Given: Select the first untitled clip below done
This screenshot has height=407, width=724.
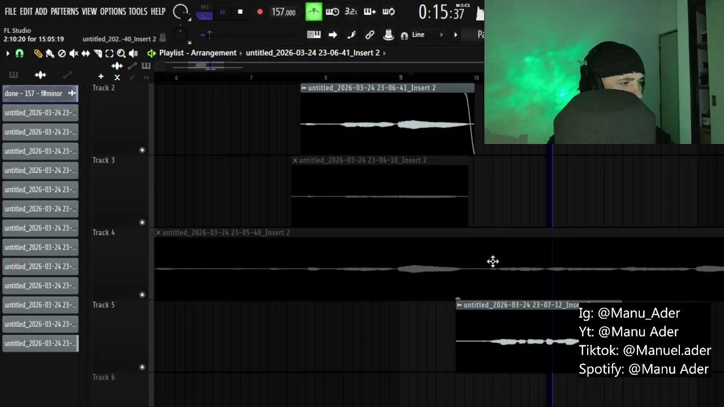Looking at the screenshot, I should tap(40, 112).
